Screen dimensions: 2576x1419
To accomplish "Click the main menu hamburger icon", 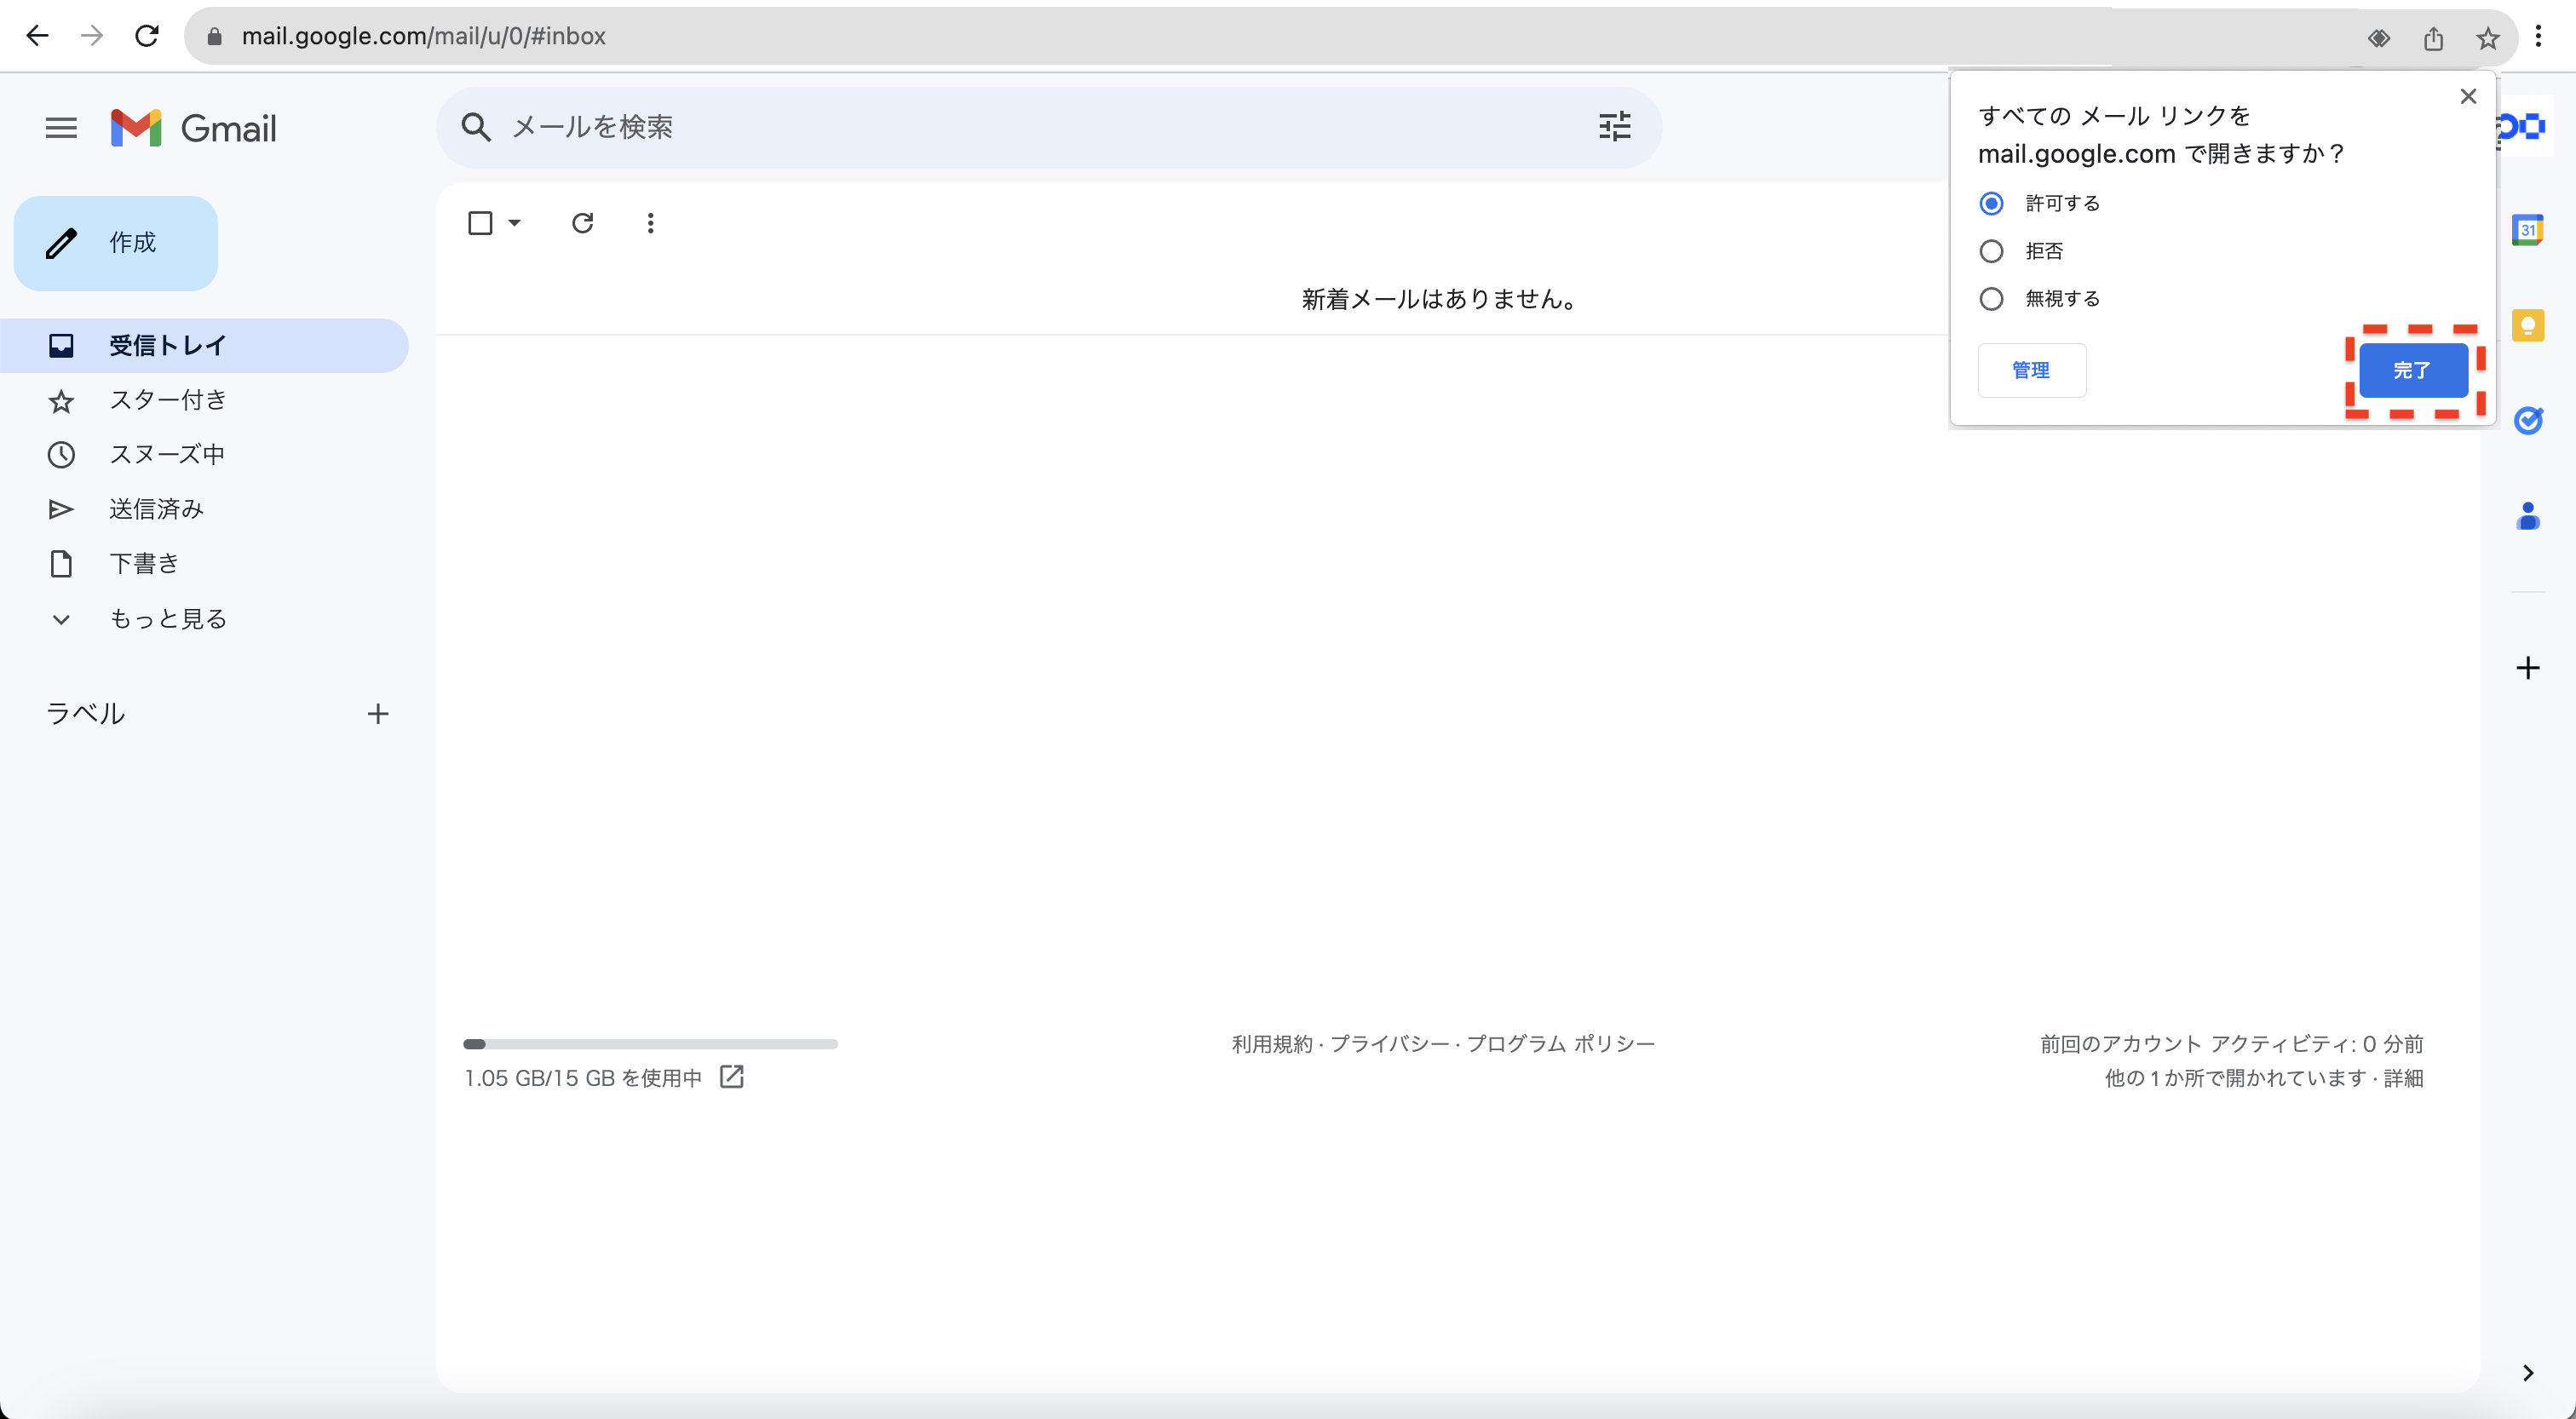I will (x=61, y=128).
